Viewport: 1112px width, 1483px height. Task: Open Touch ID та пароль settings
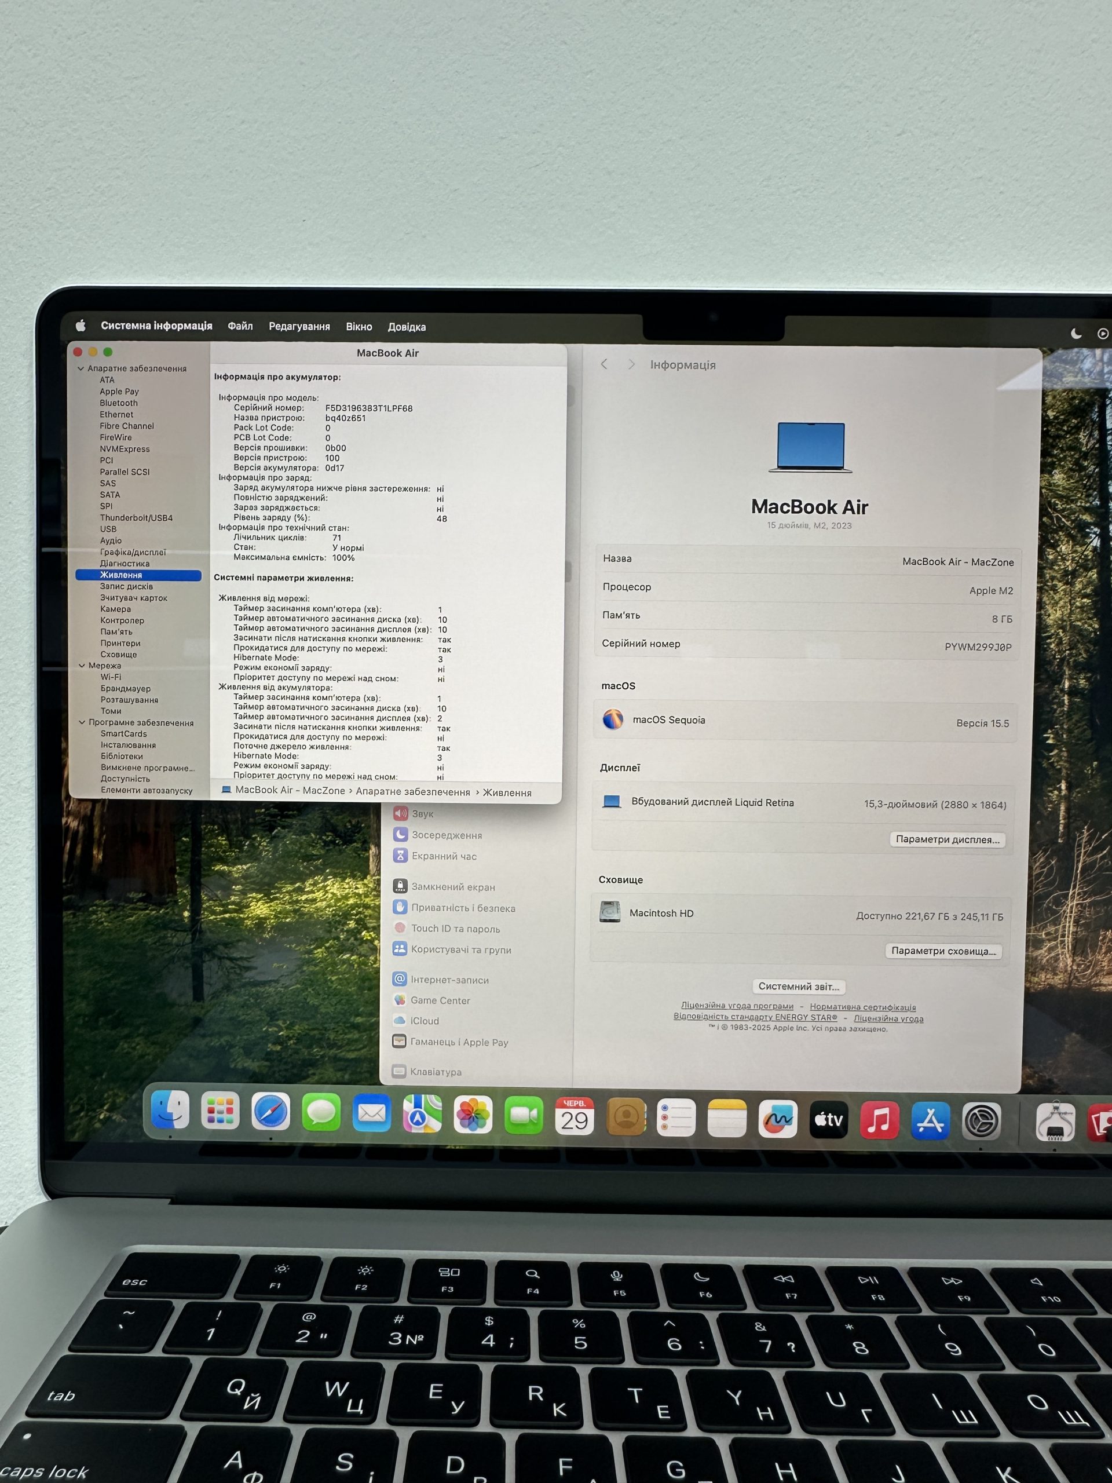click(x=447, y=929)
